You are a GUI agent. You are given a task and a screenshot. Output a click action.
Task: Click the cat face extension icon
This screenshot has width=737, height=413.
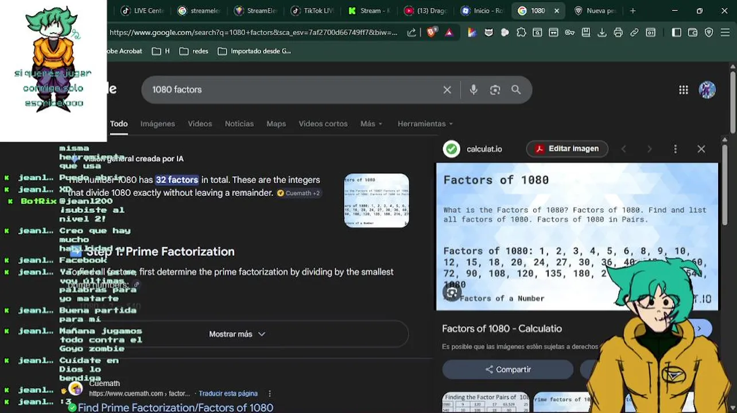[x=488, y=33]
